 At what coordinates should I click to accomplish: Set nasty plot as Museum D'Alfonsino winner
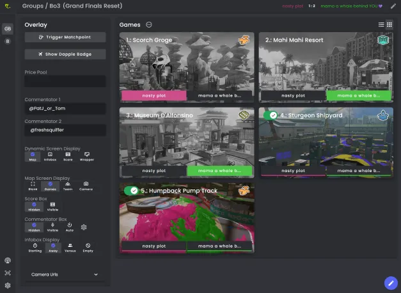(153, 171)
